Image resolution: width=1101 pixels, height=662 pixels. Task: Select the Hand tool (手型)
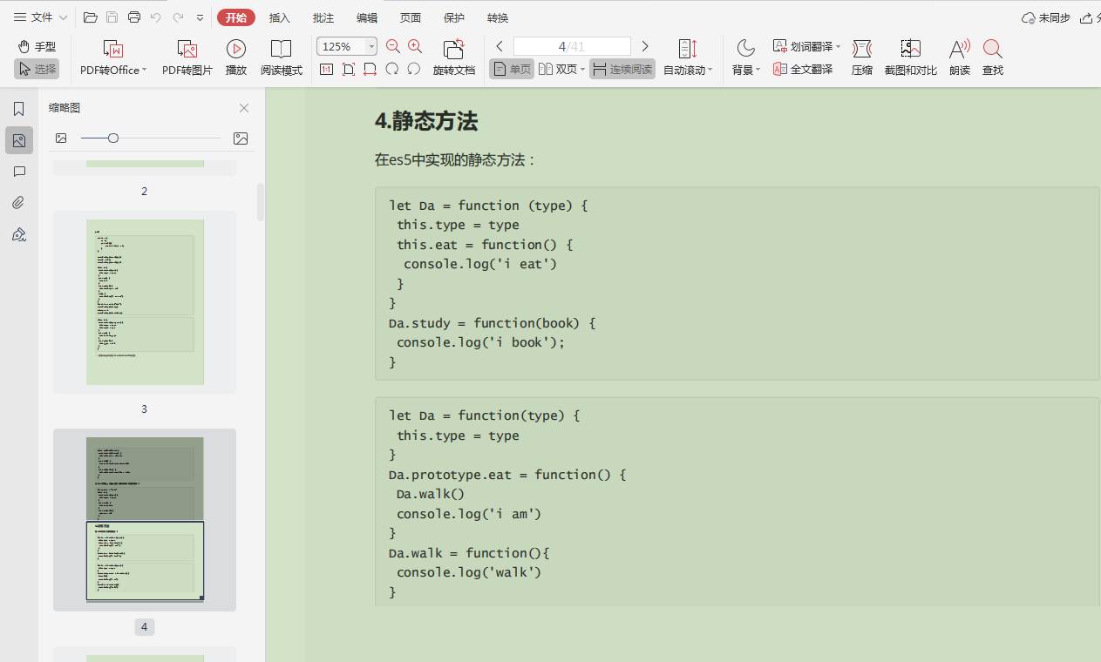click(x=37, y=46)
